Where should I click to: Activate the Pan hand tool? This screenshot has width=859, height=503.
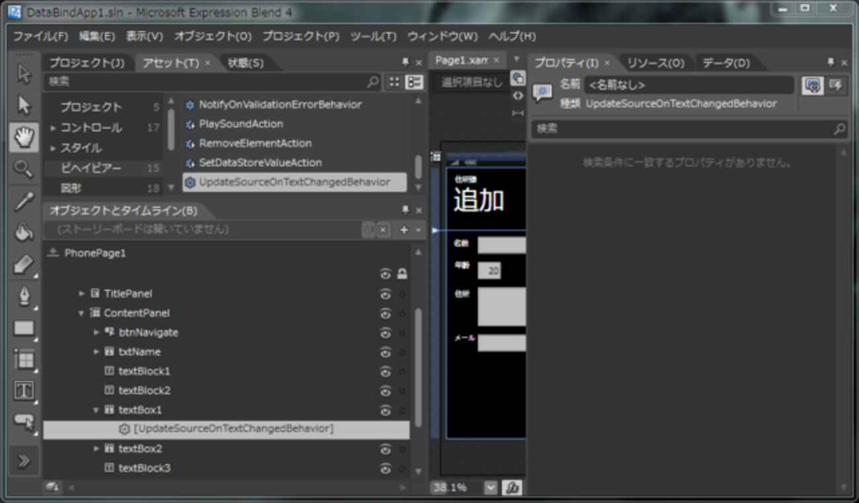[x=24, y=137]
